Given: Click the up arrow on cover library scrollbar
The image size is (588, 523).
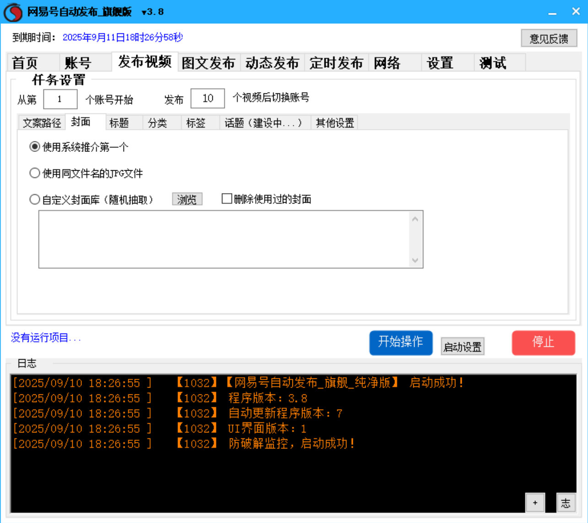Looking at the screenshot, I should tap(415, 218).
